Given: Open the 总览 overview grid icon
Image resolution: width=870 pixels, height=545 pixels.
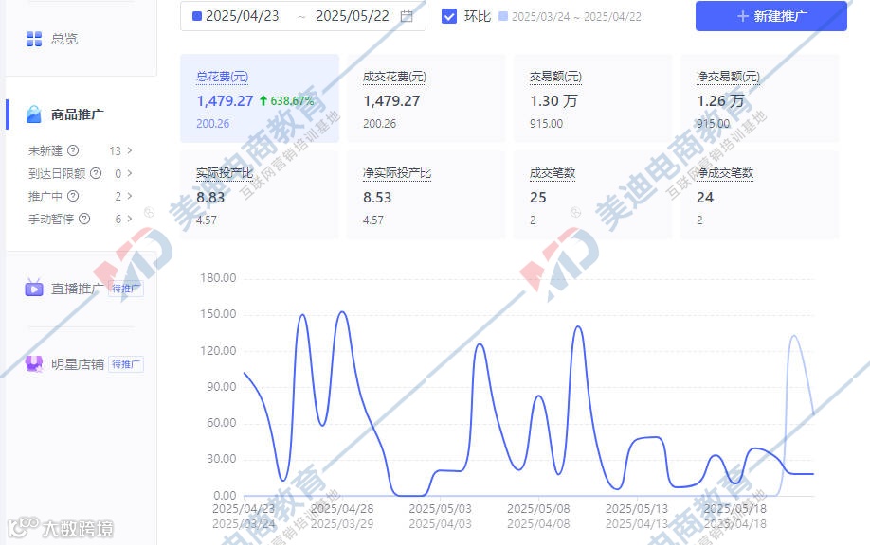Looking at the screenshot, I should tap(34, 39).
